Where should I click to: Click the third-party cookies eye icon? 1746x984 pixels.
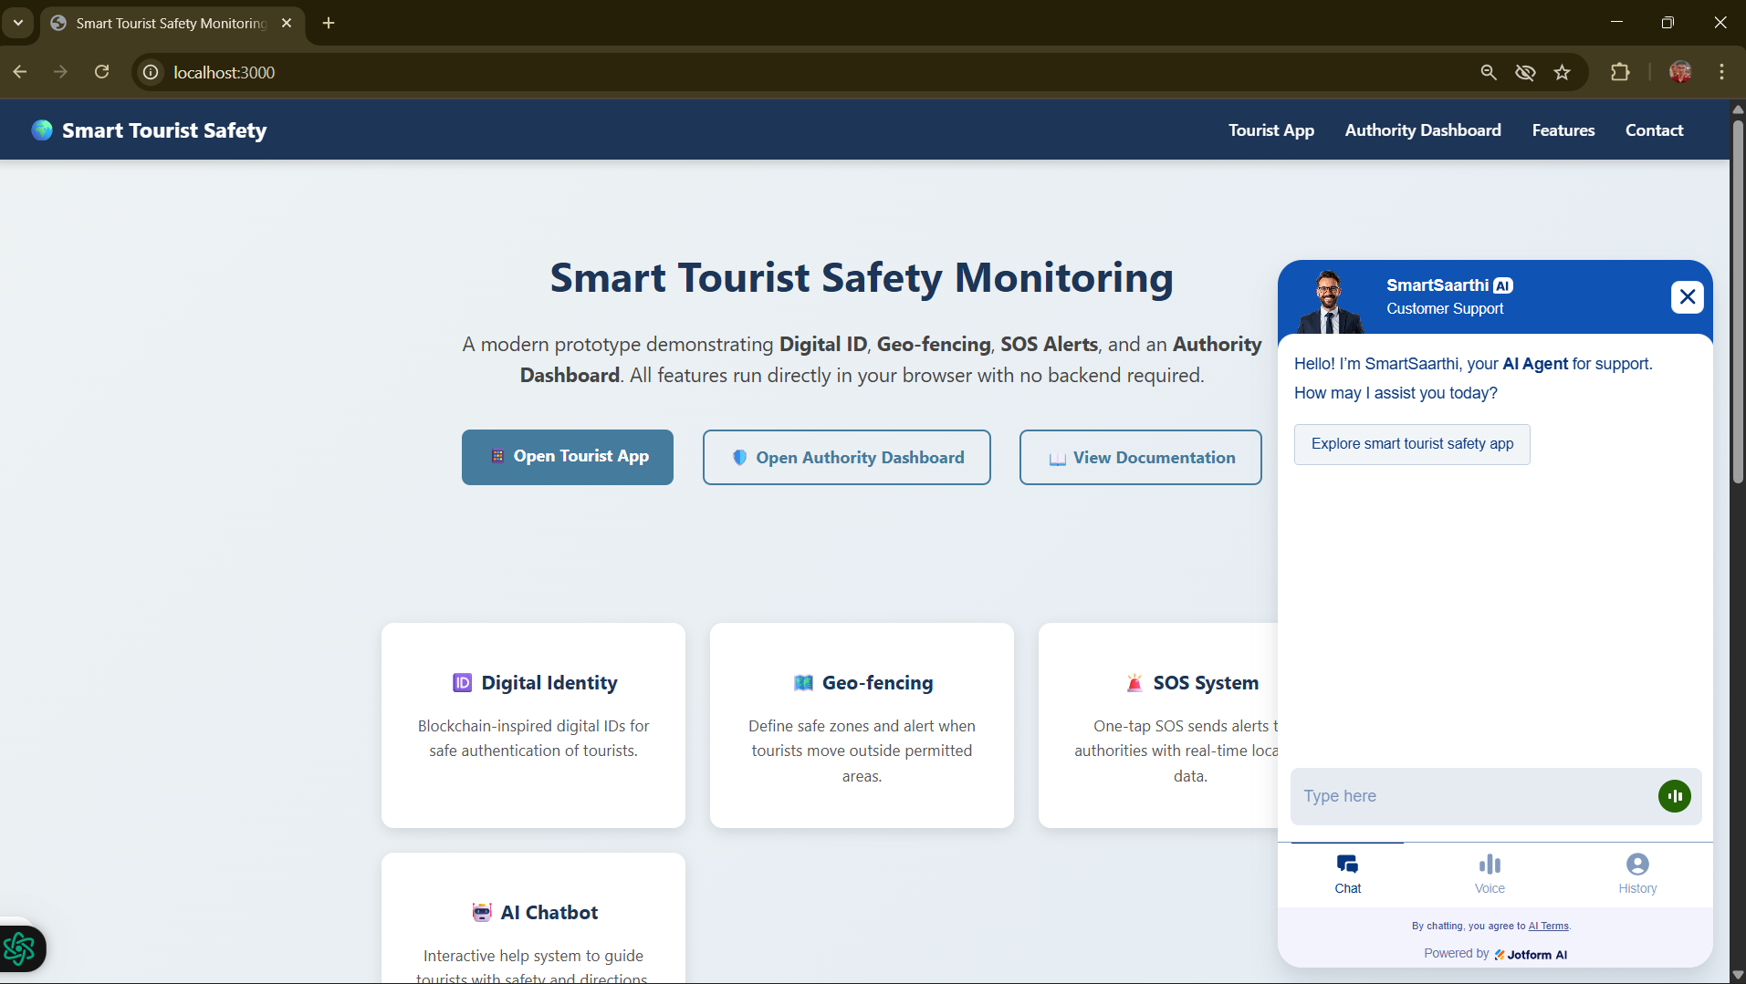pos(1525,72)
